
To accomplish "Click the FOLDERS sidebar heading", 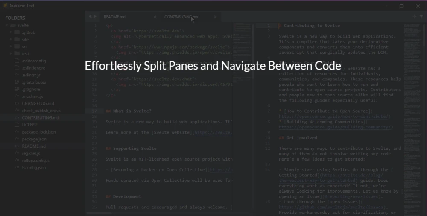I will pyautogui.click(x=15, y=18).
